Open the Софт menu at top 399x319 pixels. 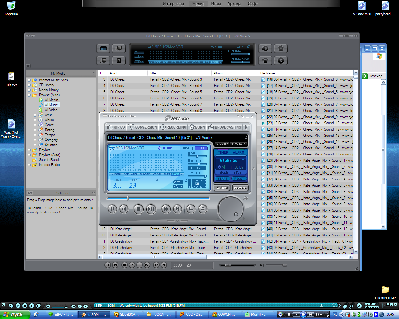coord(253,4)
